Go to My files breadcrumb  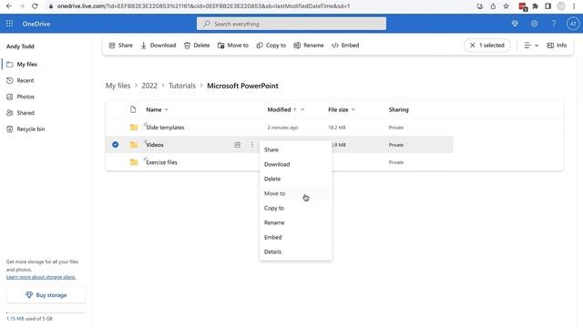(118, 86)
